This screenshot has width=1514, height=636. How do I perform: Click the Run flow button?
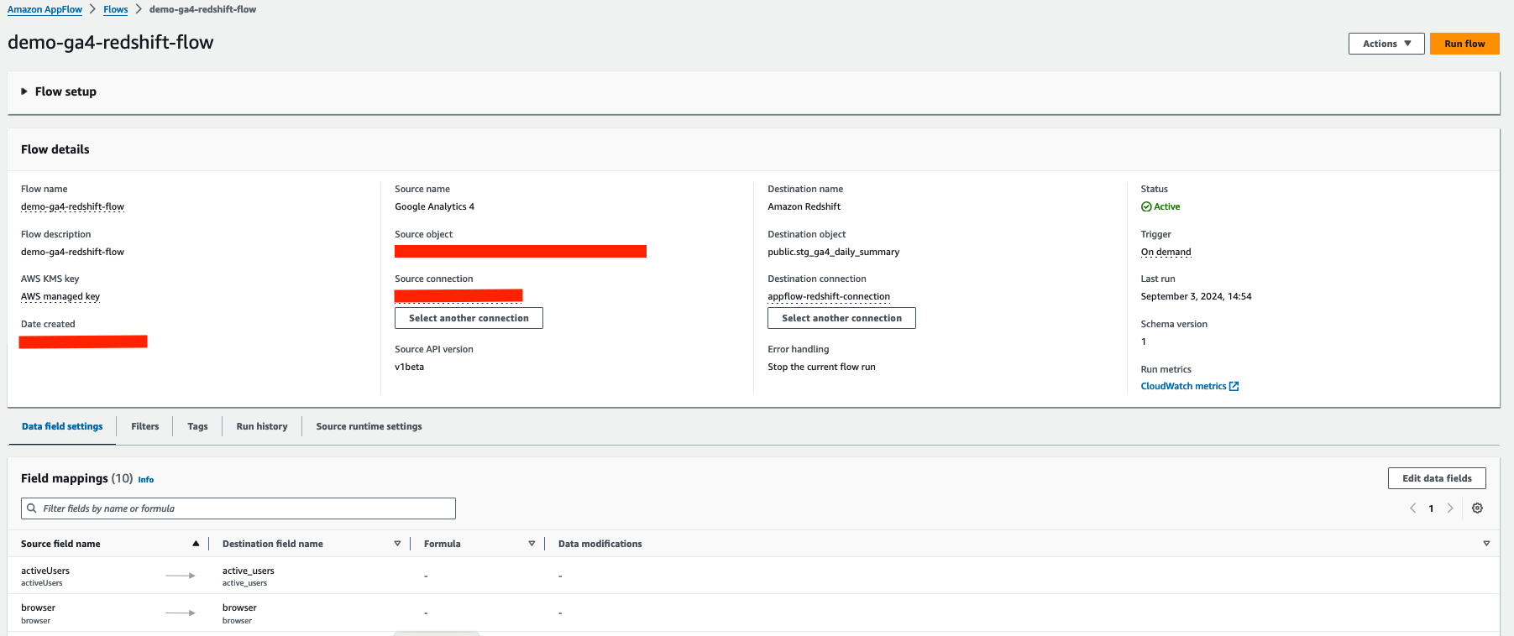click(x=1464, y=44)
